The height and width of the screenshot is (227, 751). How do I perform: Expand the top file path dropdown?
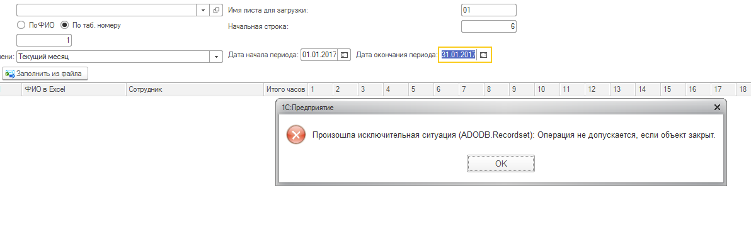coord(203,10)
